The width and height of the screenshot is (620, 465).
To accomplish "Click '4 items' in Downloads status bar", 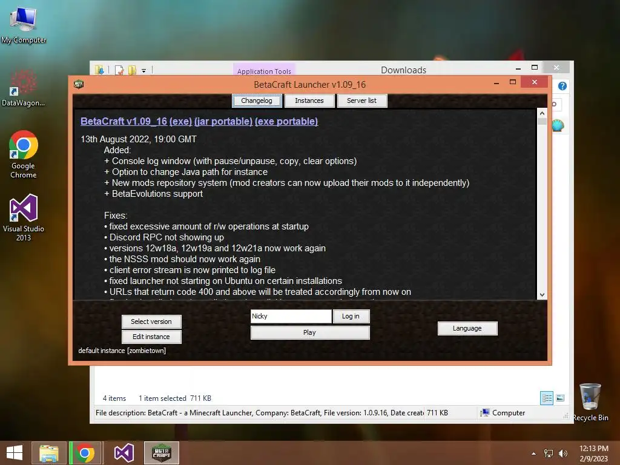I will tap(114, 398).
